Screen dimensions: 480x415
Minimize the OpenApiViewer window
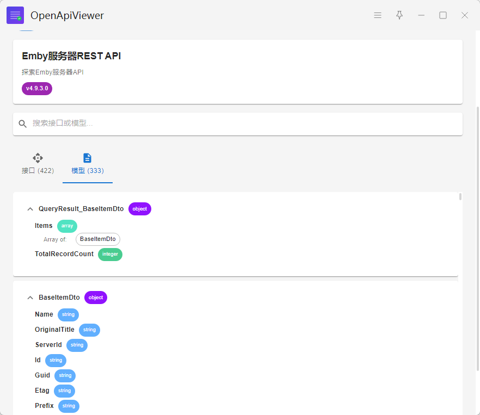coord(421,15)
